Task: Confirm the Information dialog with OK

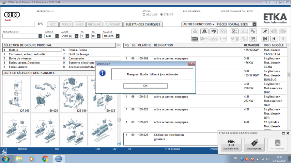Action: pos(145,86)
